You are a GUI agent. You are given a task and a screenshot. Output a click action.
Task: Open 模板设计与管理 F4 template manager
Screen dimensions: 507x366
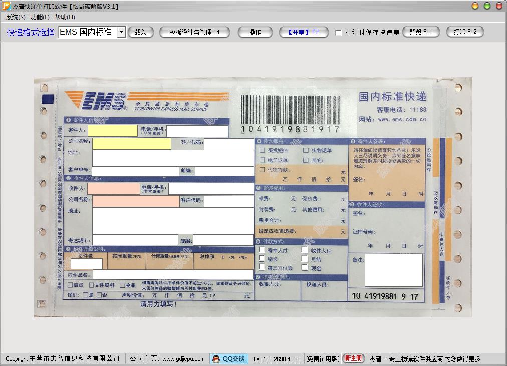click(194, 32)
